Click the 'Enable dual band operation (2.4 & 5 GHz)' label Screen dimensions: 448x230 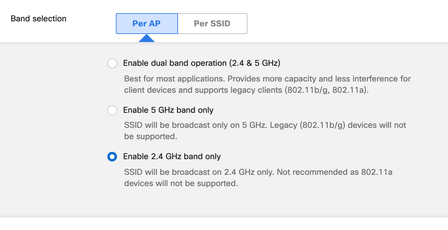pos(201,63)
